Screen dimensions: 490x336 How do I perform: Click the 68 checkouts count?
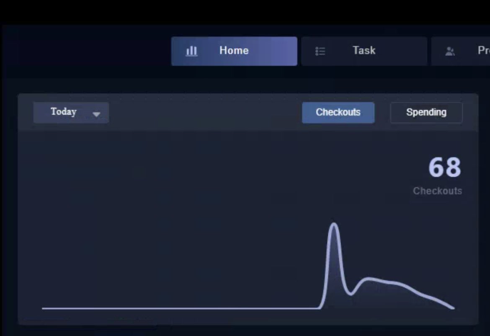pyautogui.click(x=445, y=168)
